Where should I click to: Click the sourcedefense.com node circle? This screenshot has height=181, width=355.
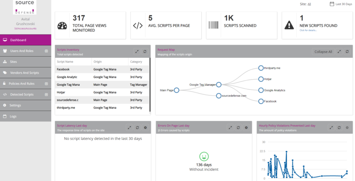pyautogui.click(x=218, y=96)
